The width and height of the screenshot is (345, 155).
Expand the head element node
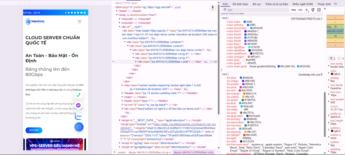[117, 11]
